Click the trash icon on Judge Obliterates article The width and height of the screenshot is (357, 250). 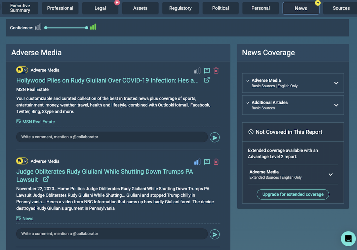pos(216,162)
